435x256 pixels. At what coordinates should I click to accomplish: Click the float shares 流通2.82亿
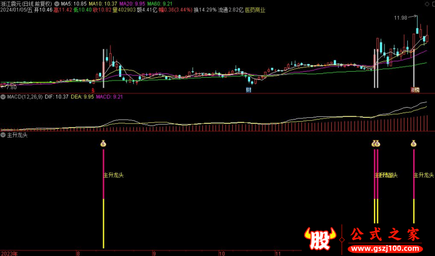(231, 10)
